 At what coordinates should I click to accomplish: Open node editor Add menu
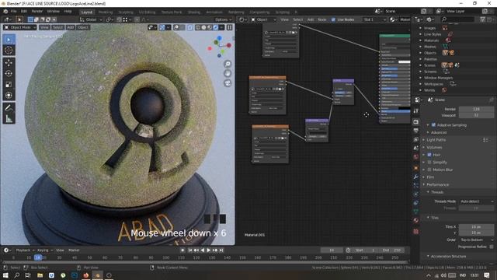click(311, 19)
